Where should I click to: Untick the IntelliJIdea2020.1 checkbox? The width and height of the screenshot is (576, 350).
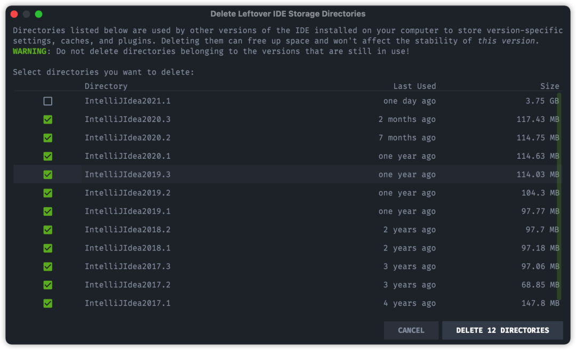[x=48, y=156]
